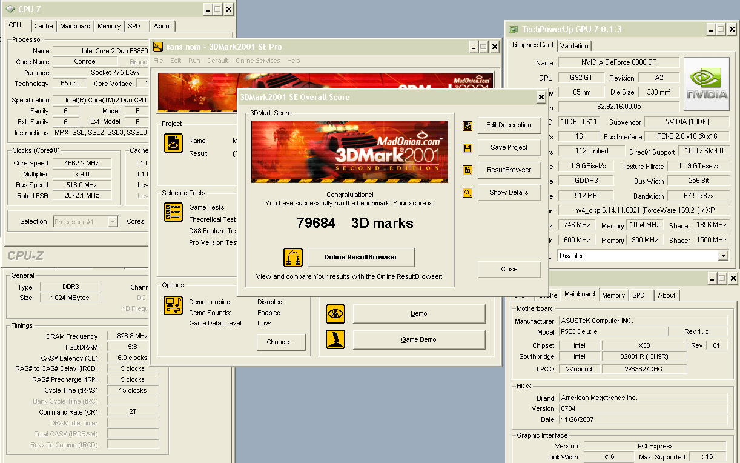The image size is (740, 463).
Task: Open the Help menu in 3DMark2001
Action: 294,61
